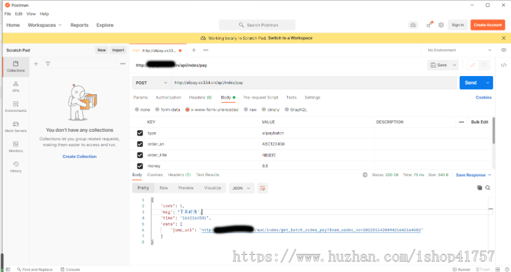This screenshot has width=511, height=272.
Task: Open the settings gear in header
Action: [441, 25]
